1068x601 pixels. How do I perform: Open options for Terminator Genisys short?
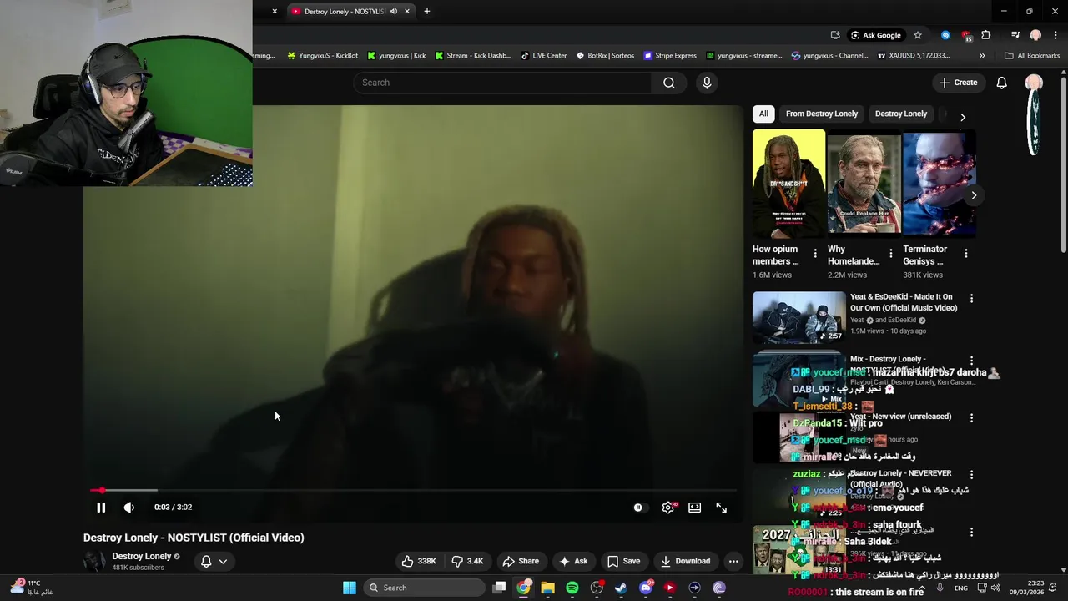click(966, 253)
